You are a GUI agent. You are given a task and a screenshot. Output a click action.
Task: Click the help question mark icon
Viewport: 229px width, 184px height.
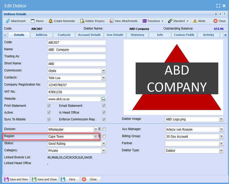(x=224, y=14)
